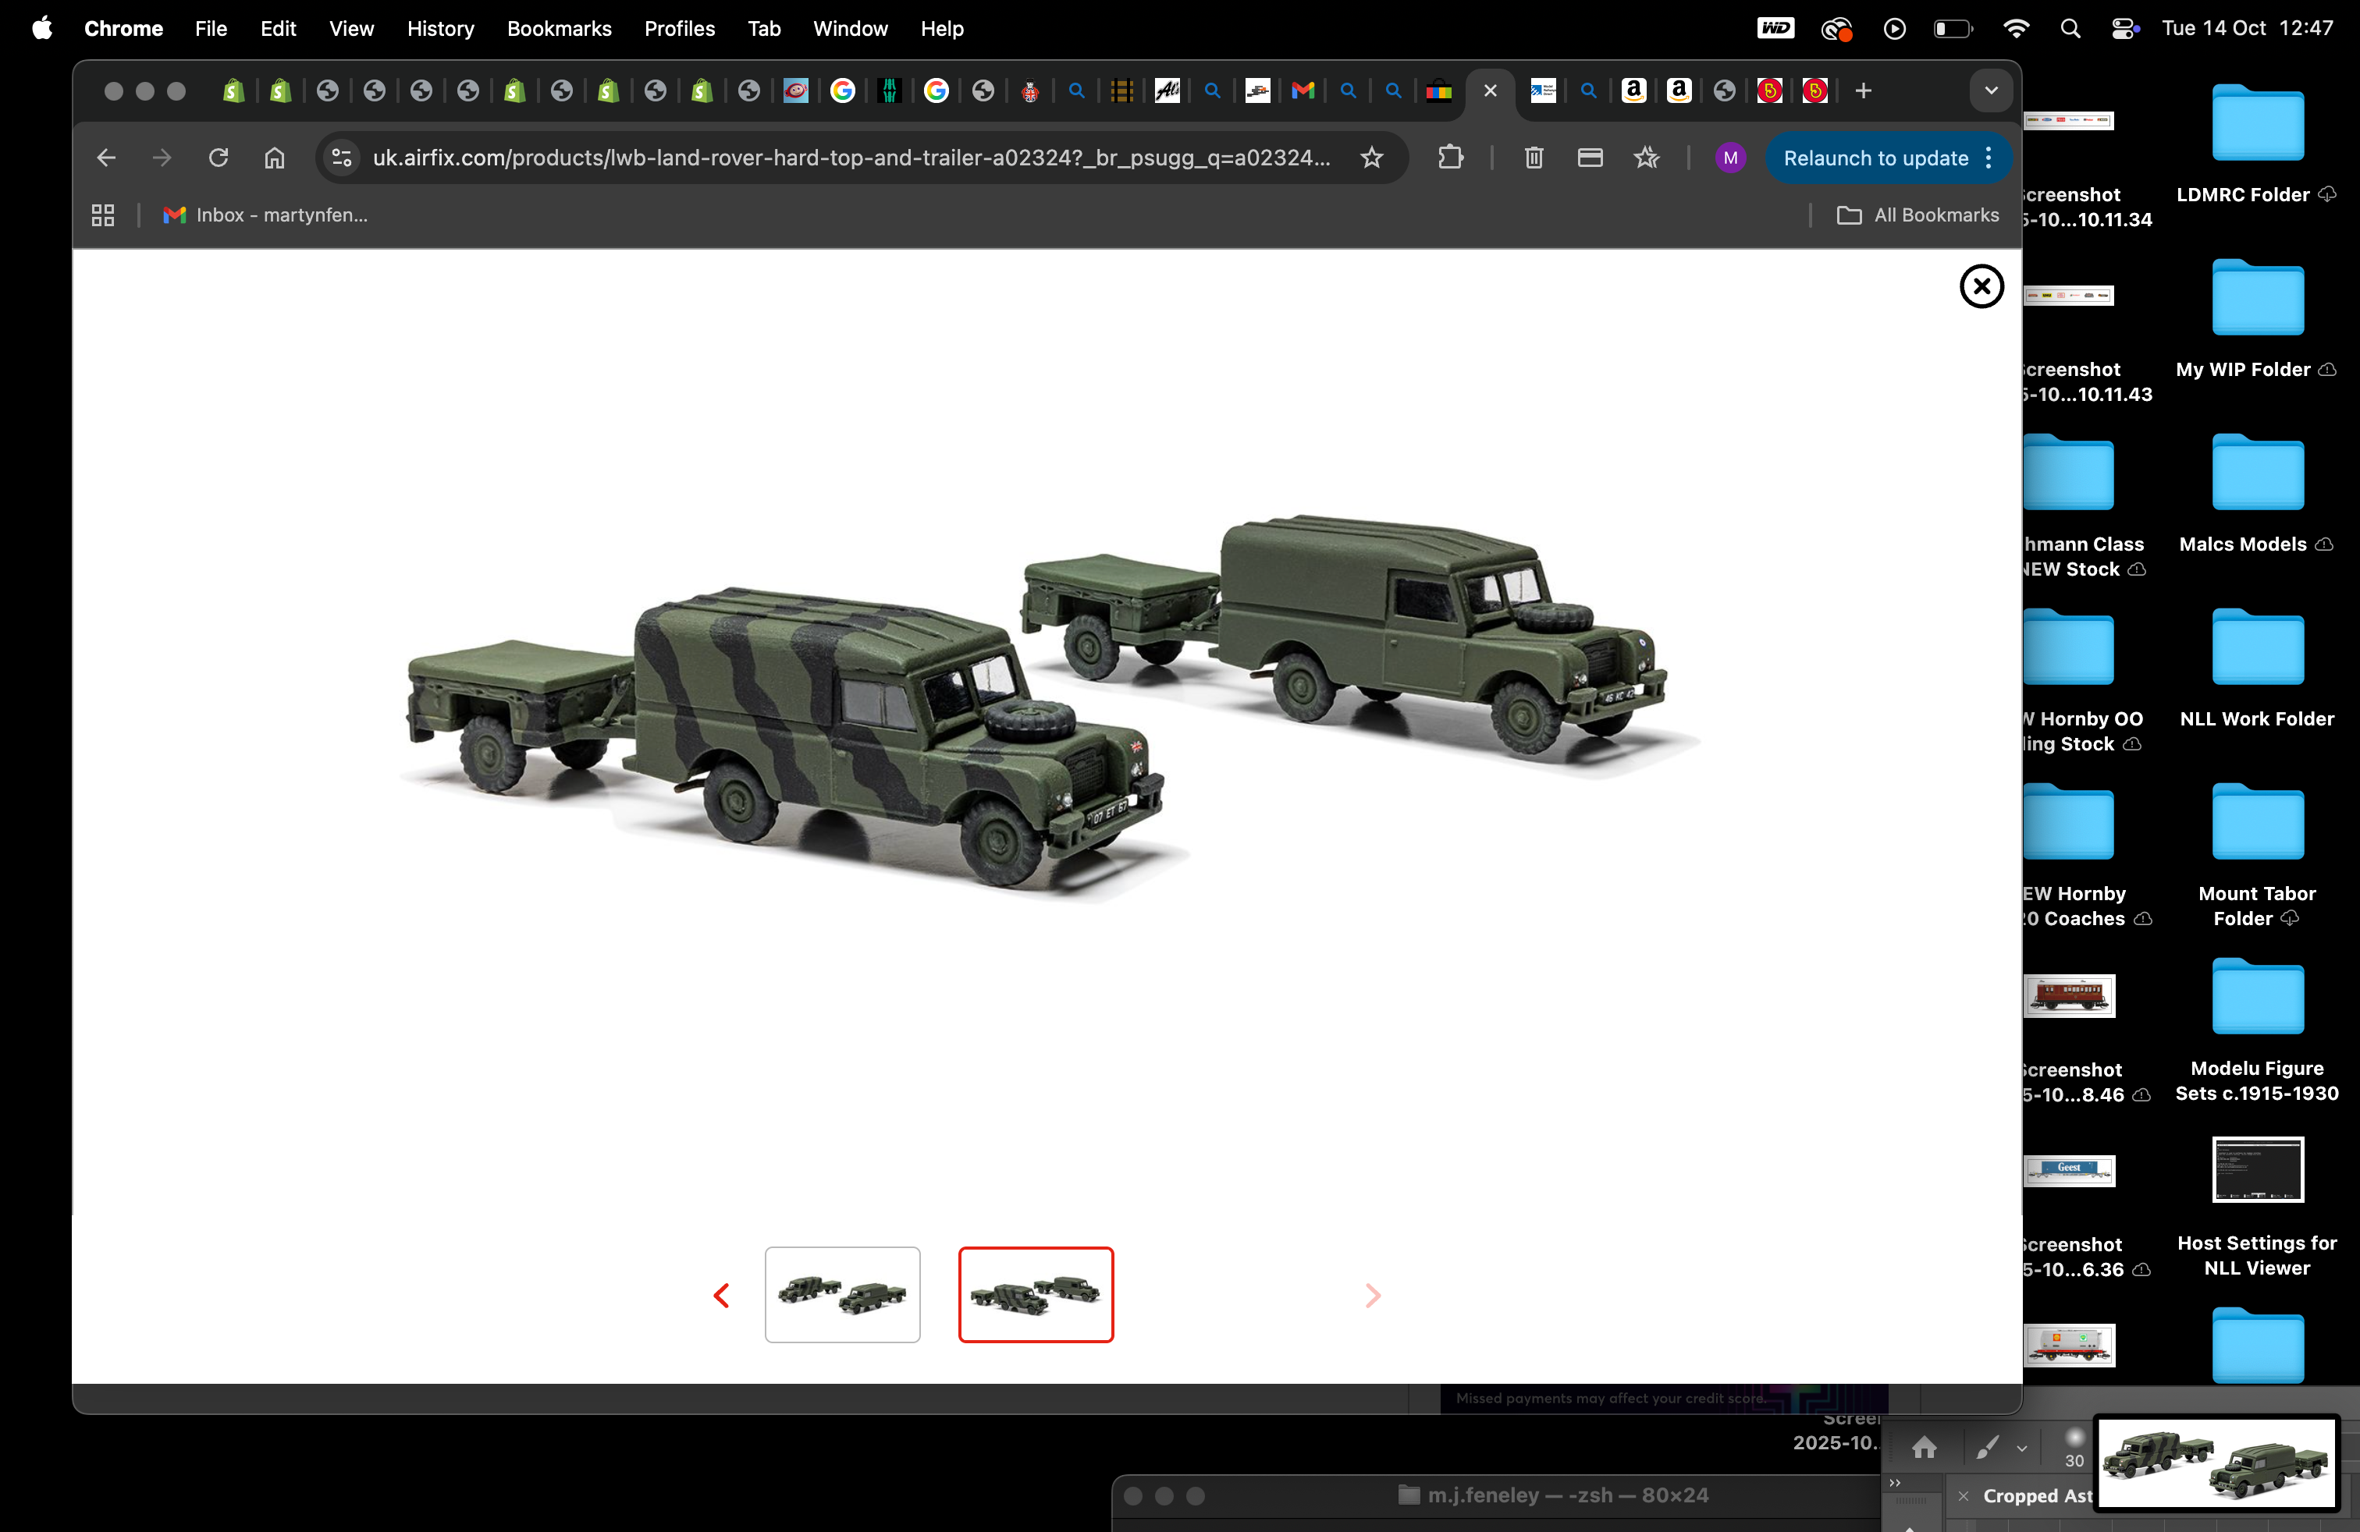This screenshot has width=2360, height=1532.
Task: Open the History menu
Action: [440, 29]
